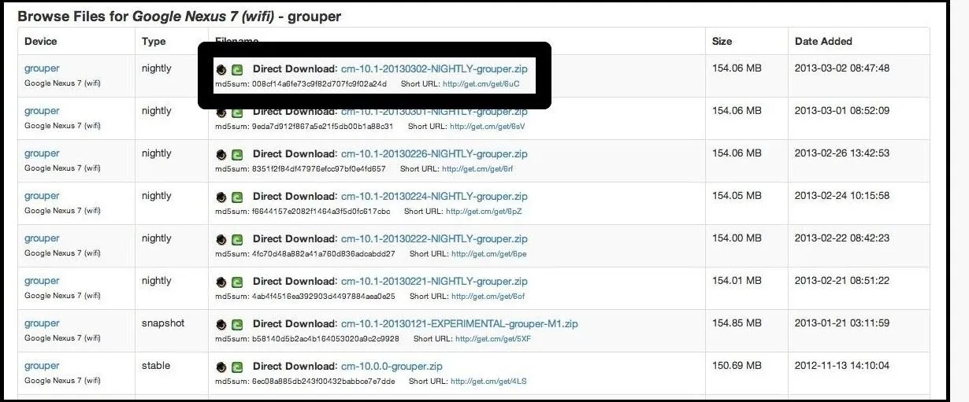Download the stable cm-10.0.0-grouper.zip
Screen dimensions: 969x402
(392, 366)
